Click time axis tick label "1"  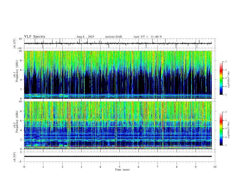coord(43,167)
